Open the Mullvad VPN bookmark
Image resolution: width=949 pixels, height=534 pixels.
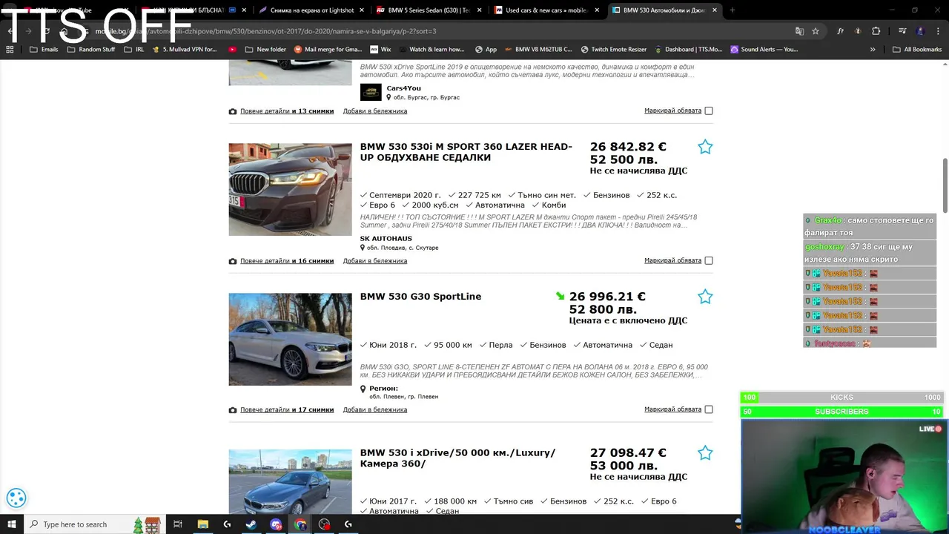tap(184, 50)
